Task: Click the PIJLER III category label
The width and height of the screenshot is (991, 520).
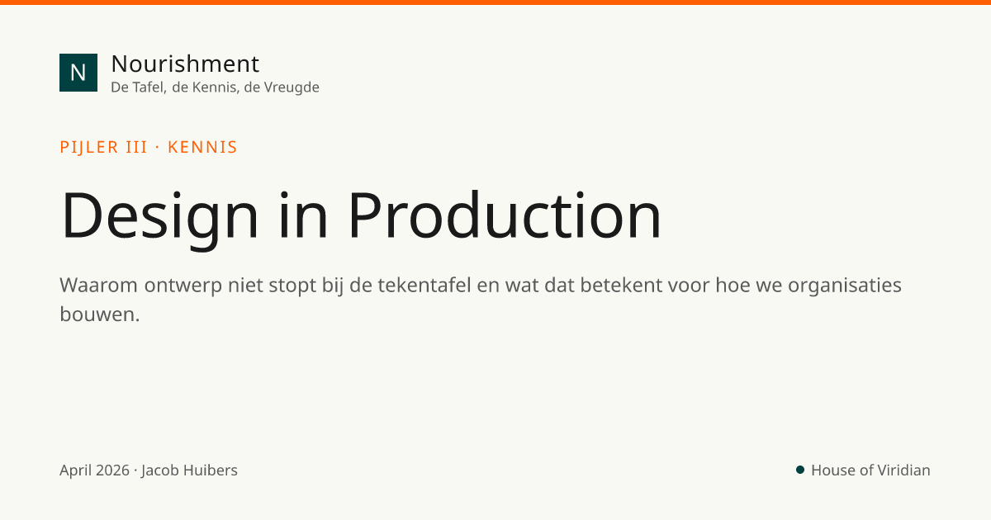Action: point(103,147)
